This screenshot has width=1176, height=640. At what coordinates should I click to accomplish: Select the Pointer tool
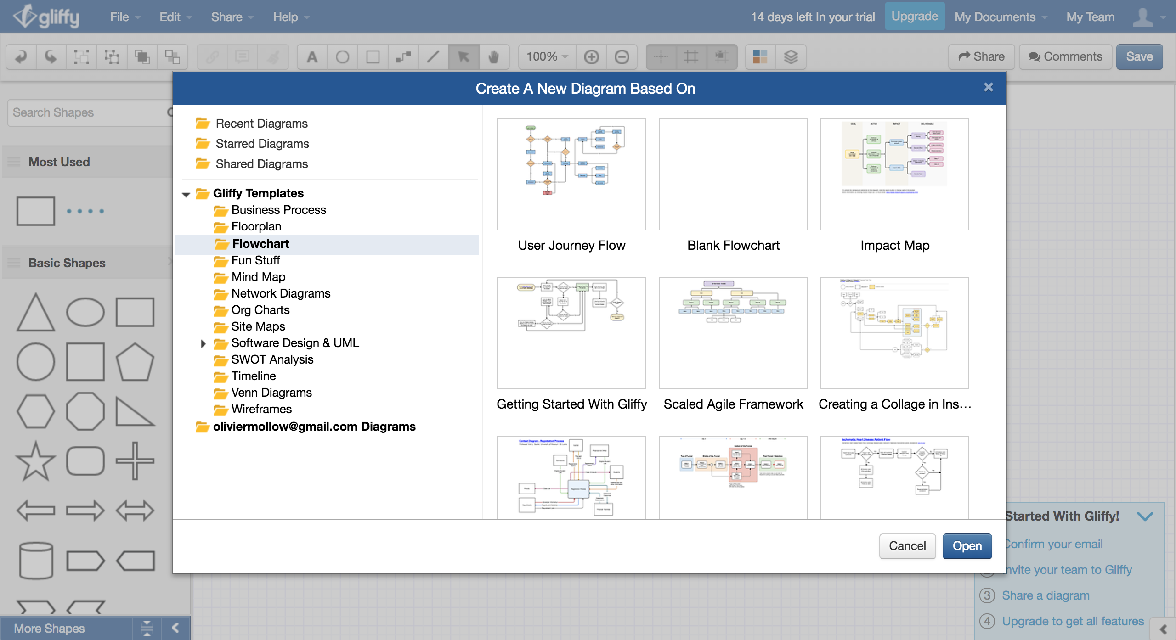464,57
